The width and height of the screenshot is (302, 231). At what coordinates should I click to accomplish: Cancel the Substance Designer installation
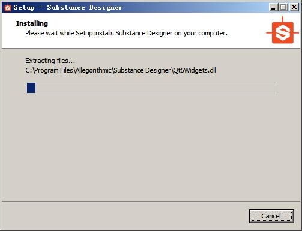pos(271,216)
